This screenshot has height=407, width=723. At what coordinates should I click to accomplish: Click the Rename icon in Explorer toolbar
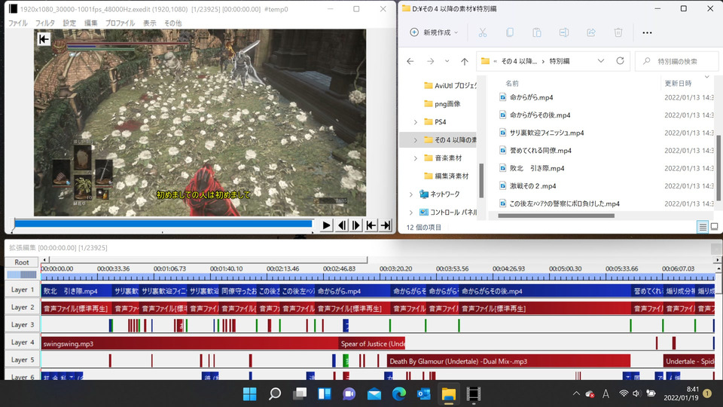564,32
